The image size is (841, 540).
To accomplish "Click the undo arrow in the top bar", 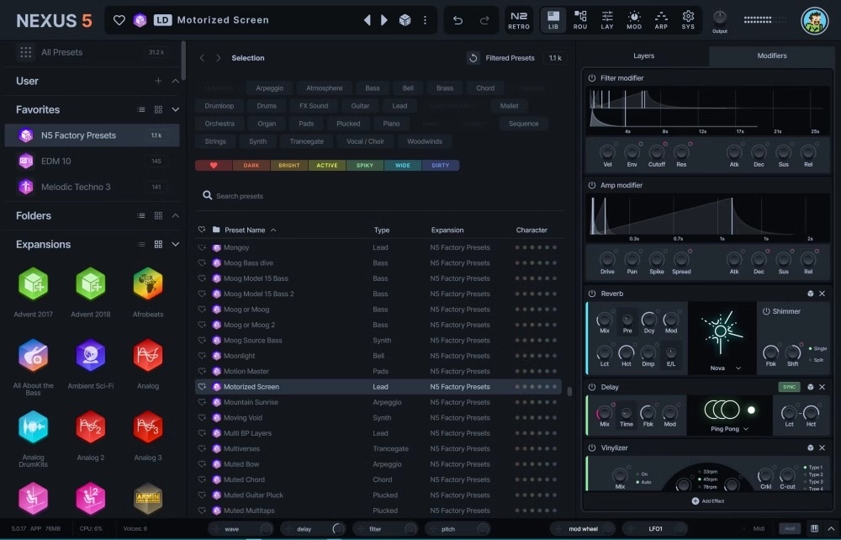I will pos(458,20).
